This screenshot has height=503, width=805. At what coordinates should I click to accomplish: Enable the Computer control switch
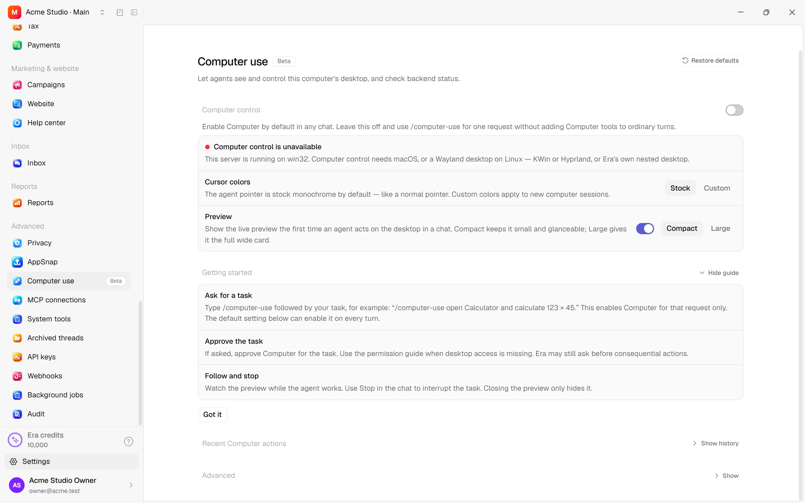point(734,110)
